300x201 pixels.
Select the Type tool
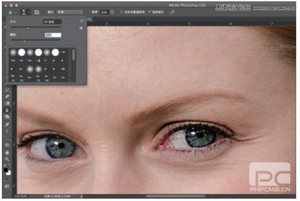pyautogui.click(x=7, y=131)
